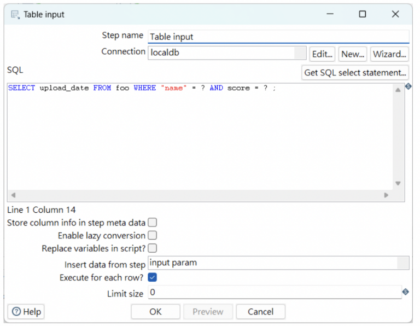Maximize the Table input dialog window
Viewport: 420px width, 326px height.
click(x=362, y=14)
